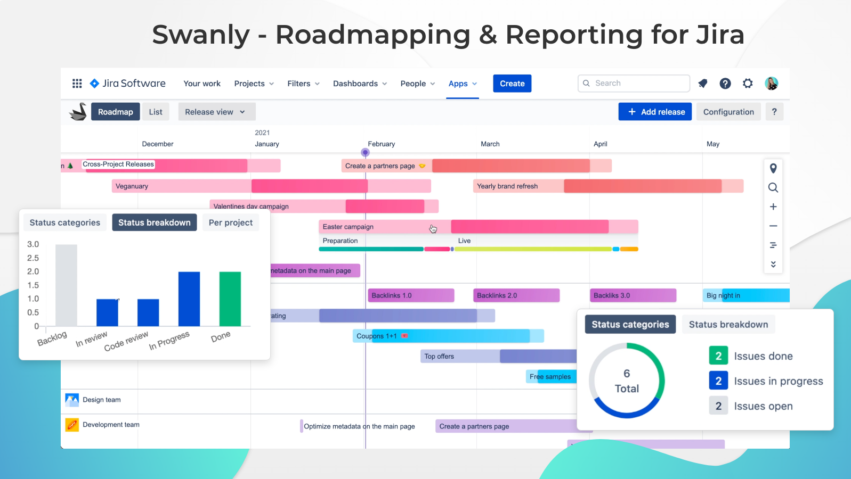Select the Backliks 3.0 bar

633,295
